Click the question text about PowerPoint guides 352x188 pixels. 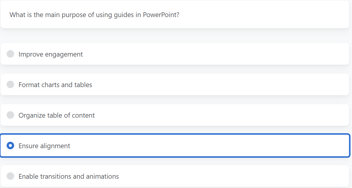point(95,15)
